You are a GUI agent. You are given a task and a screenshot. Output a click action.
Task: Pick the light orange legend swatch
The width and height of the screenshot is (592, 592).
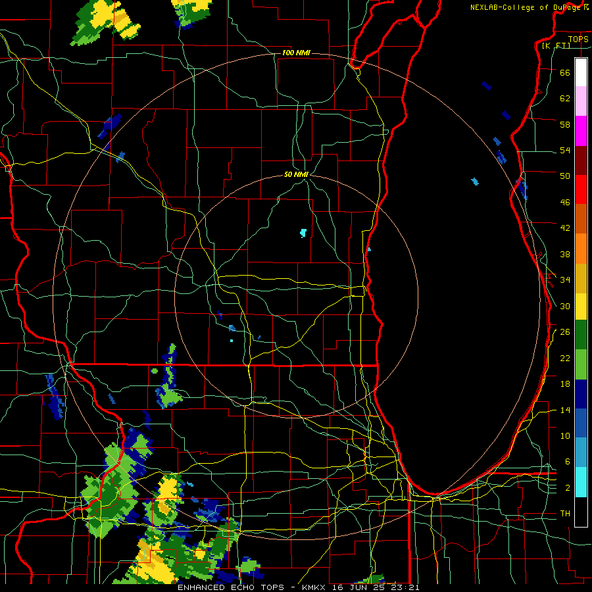(x=581, y=249)
